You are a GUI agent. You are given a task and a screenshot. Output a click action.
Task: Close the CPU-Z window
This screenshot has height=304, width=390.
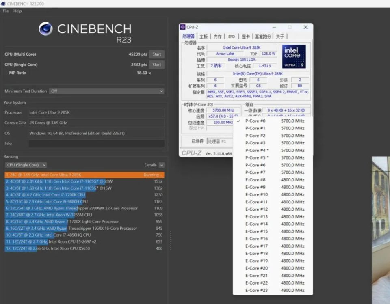coord(305,27)
